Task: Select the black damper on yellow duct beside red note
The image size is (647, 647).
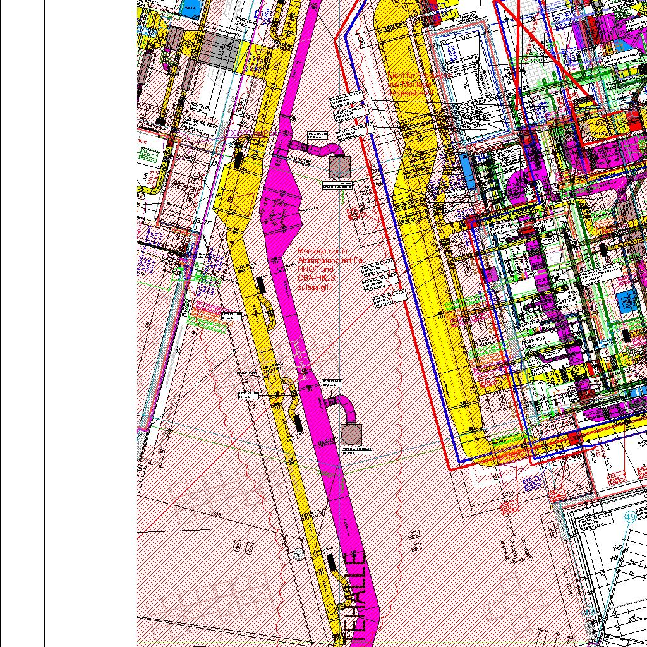Action: click(x=260, y=284)
